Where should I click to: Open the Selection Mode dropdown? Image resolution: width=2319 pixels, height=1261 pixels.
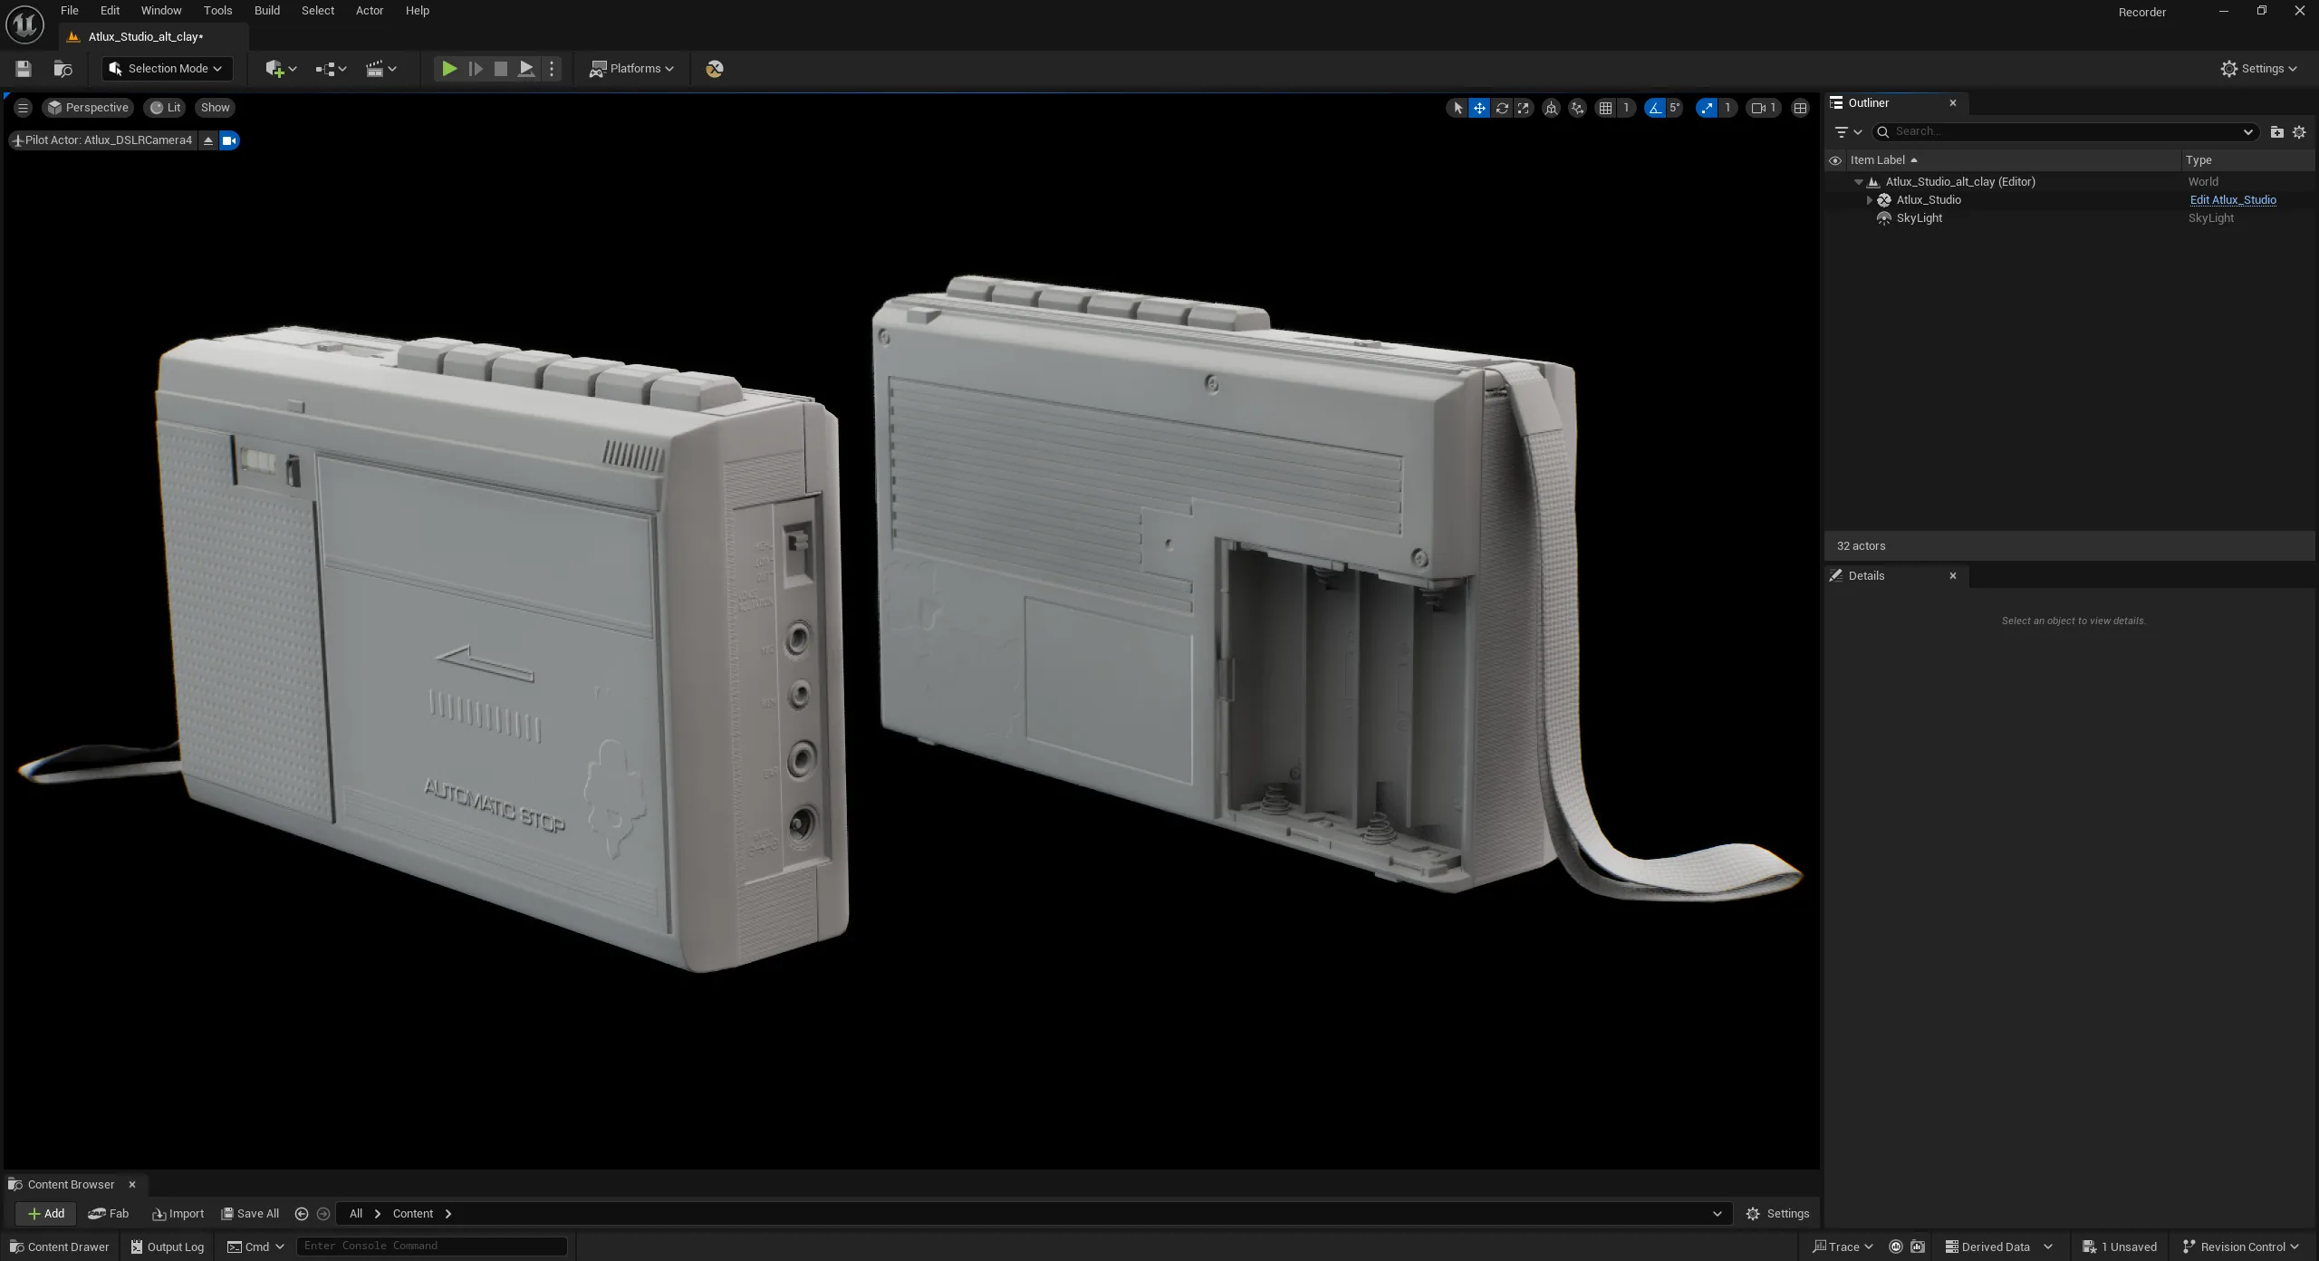tap(167, 69)
